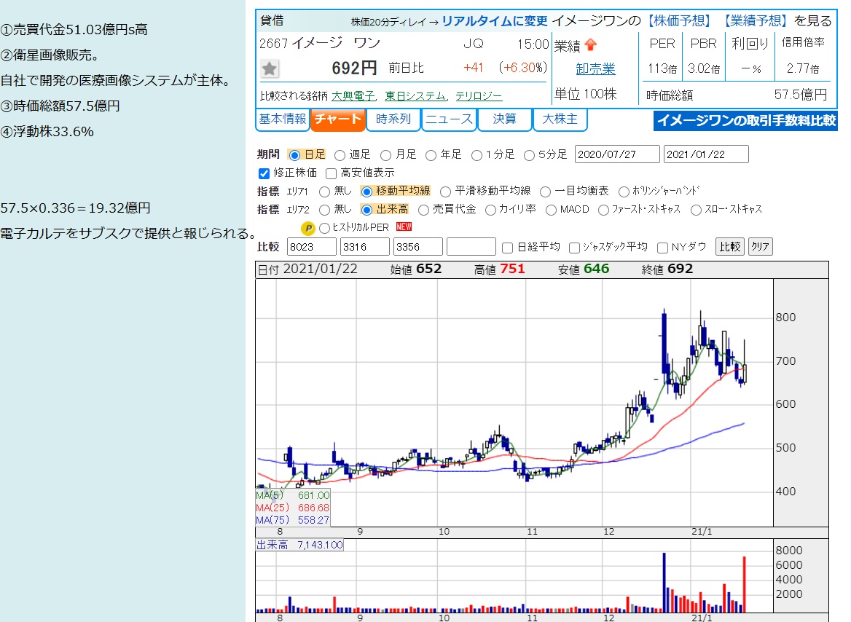Select the 日足 period radio button
The image size is (851, 622).
click(x=294, y=155)
